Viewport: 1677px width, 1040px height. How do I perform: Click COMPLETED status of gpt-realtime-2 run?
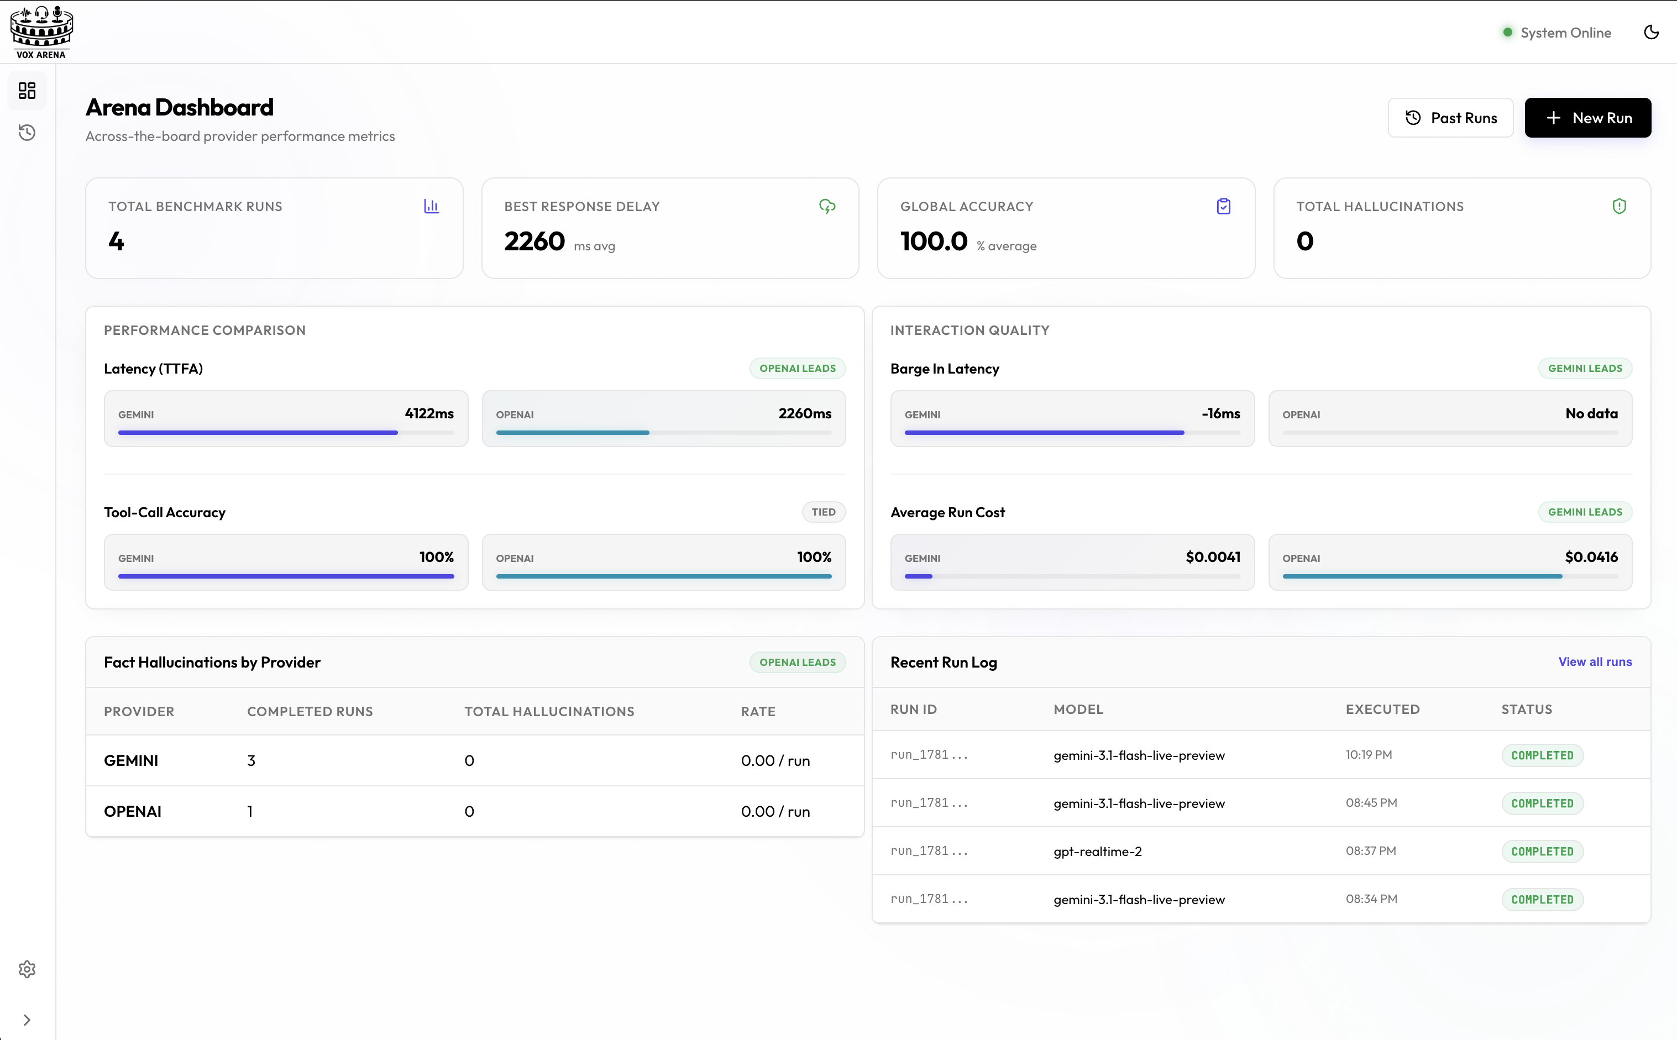(1542, 851)
